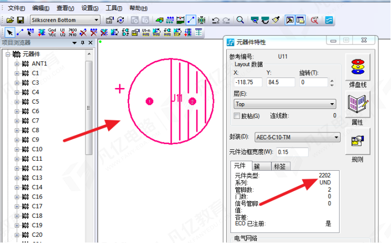391x243 pixels.
Task: Open the 层(E) Top dropdown
Action: pyautogui.click(x=285, y=104)
